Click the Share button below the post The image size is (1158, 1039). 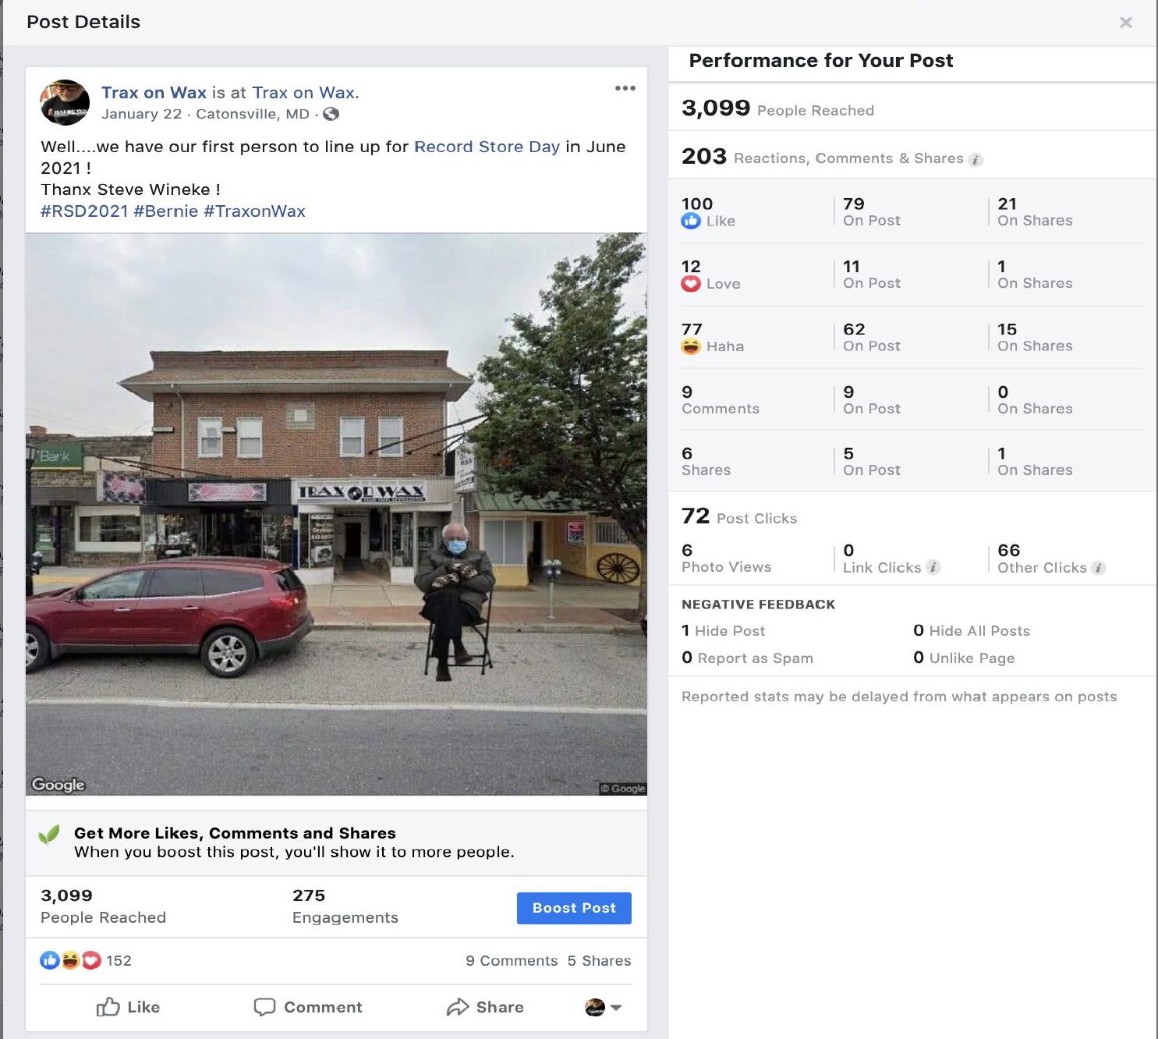coord(485,1007)
